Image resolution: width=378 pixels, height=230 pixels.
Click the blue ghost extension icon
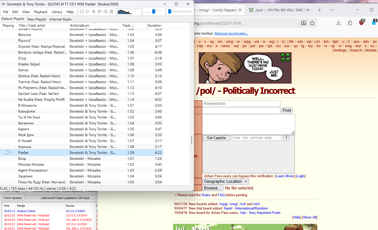[374, 23]
